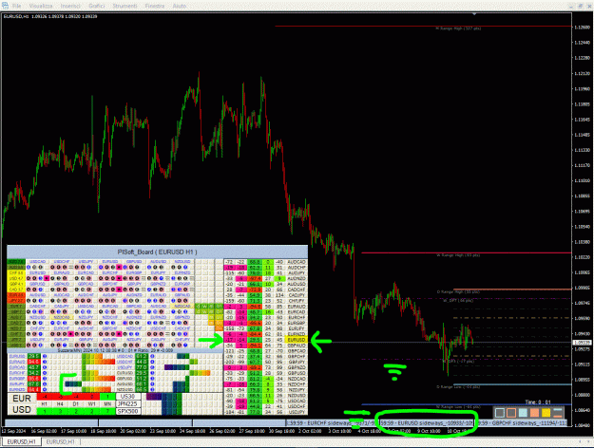
Task: Click the horizontal lines icon beside yellow swatch
Action: [558, 413]
